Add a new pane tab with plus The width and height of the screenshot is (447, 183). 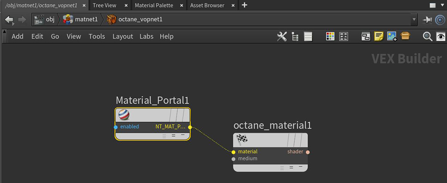point(244,5)
